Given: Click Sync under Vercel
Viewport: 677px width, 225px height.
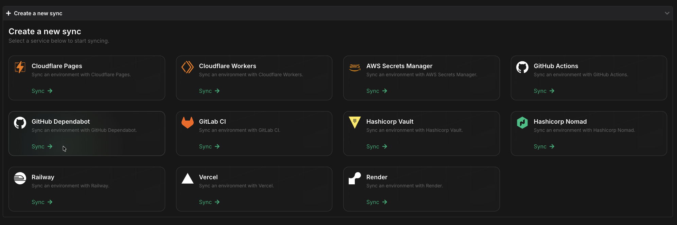Looking at the screenshot, I should (209, 202).
